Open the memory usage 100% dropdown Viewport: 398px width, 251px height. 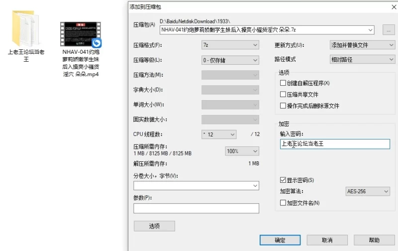(242, 151)
